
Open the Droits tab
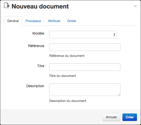[72, 21]
